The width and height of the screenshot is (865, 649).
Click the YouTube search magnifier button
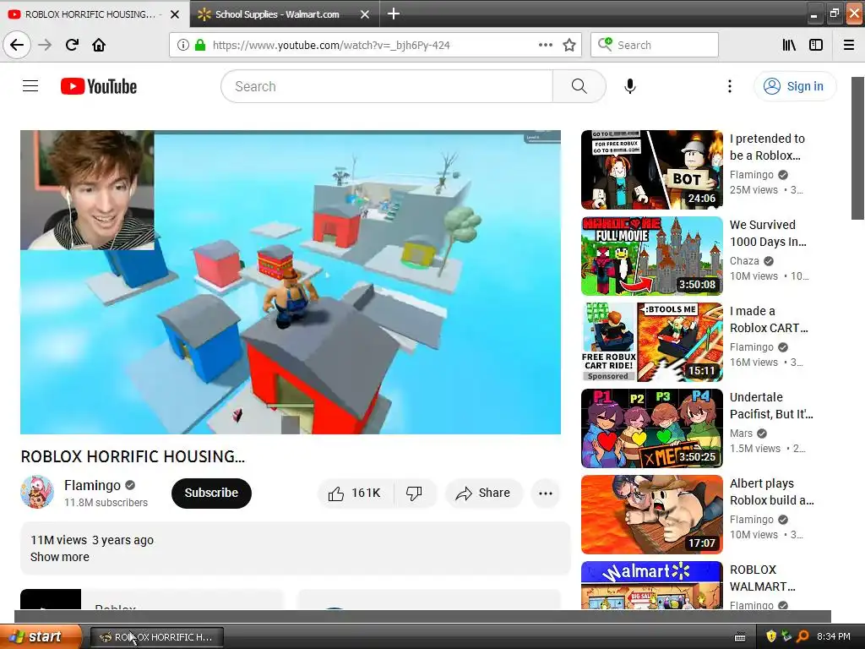(x=579, y=86)
